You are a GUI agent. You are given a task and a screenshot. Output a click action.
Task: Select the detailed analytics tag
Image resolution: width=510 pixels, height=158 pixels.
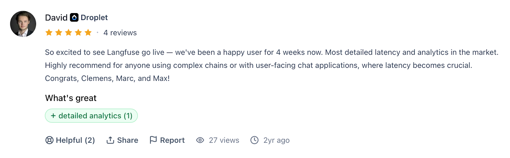91,116
